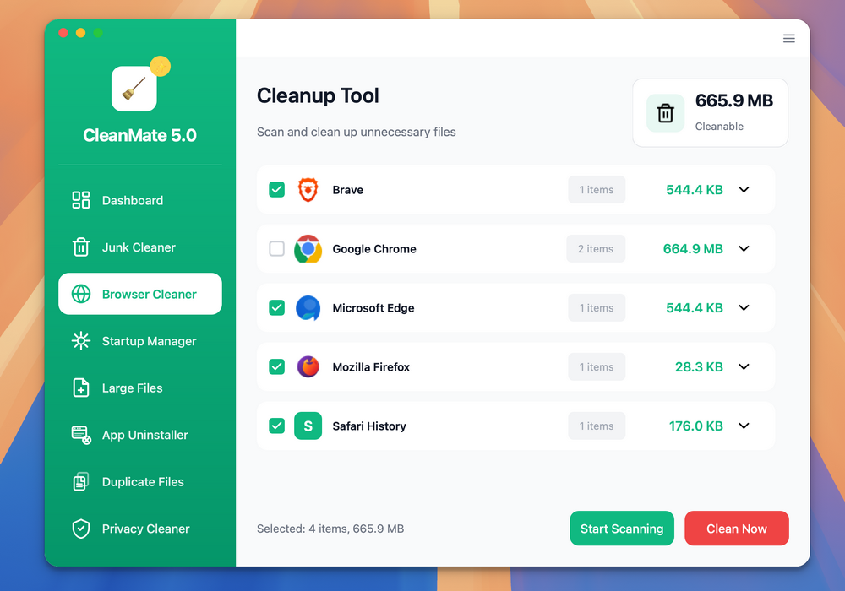Image resolution: width=845 pixels, height=591 pixels.
Task: Click the 544.4 KB size for Brave
Action: pos(694,189)
